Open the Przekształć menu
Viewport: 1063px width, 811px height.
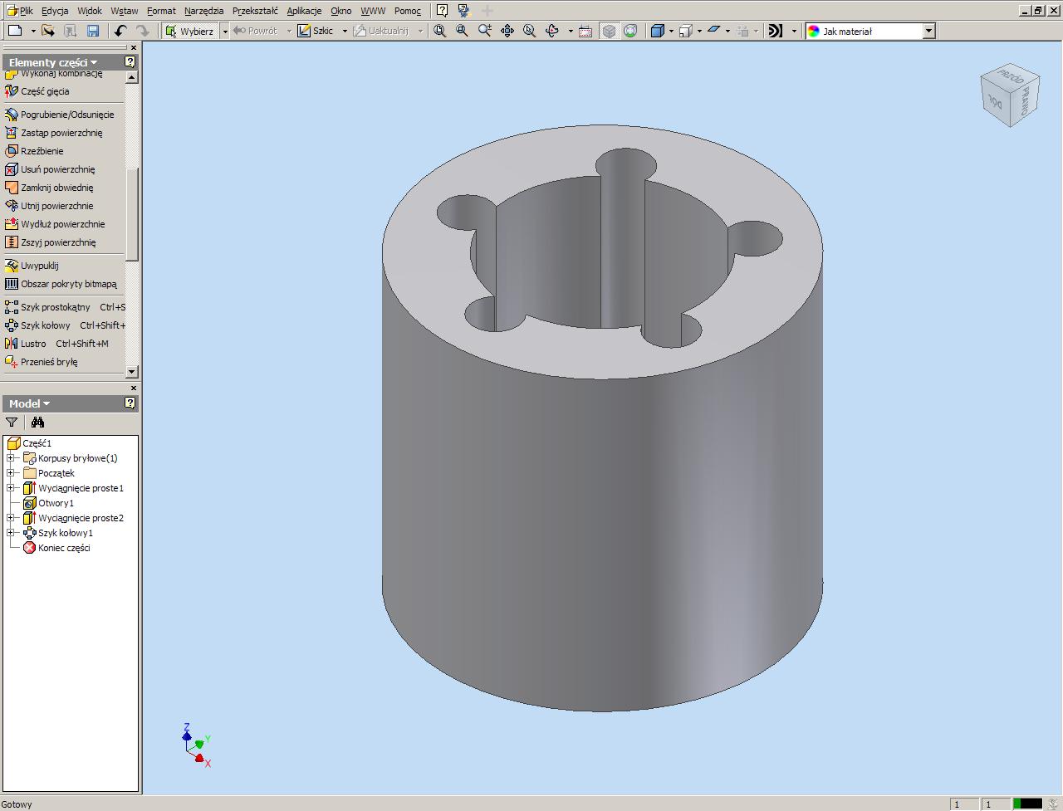pos(255,11)
